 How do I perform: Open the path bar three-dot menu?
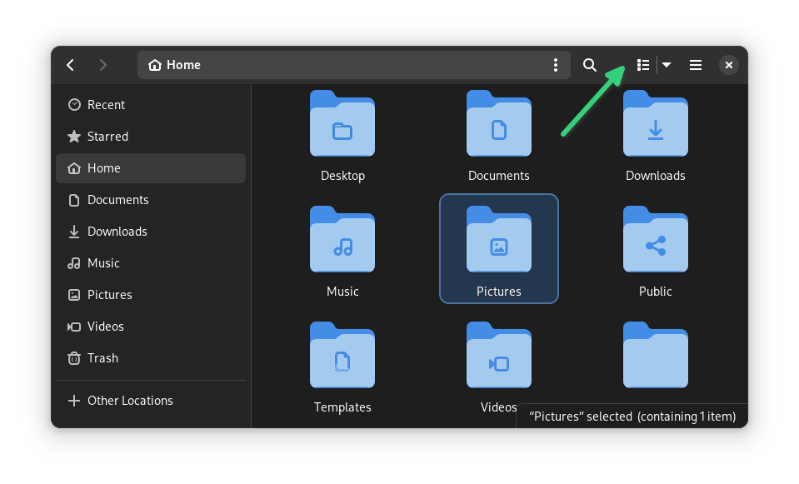pos(556,65)
